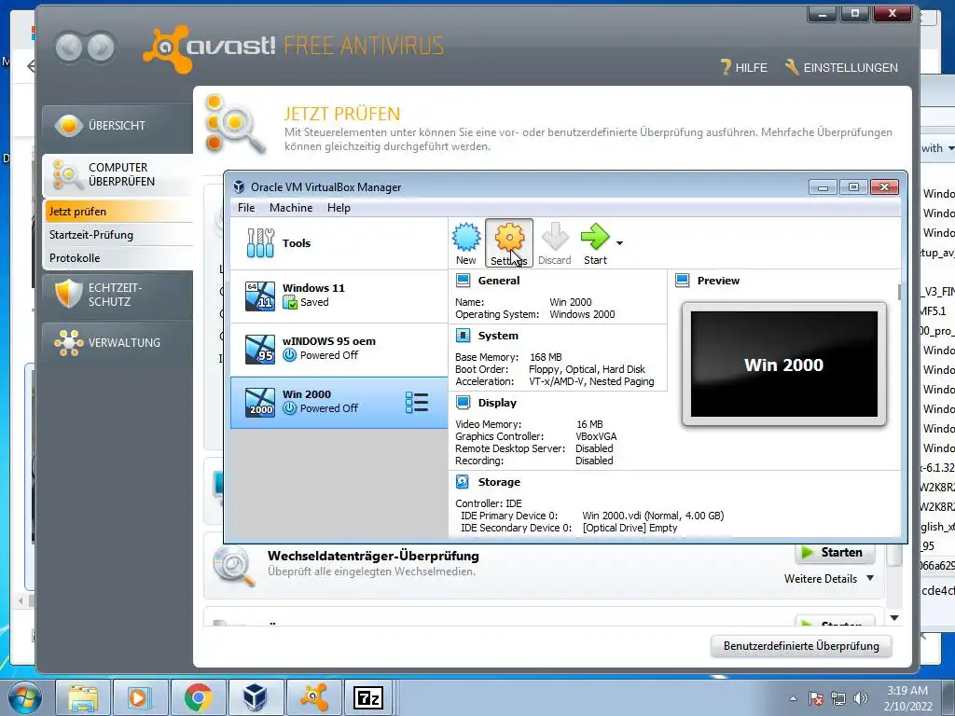Click the General section header
The image size is (955, 716).
tap(498, 281)
